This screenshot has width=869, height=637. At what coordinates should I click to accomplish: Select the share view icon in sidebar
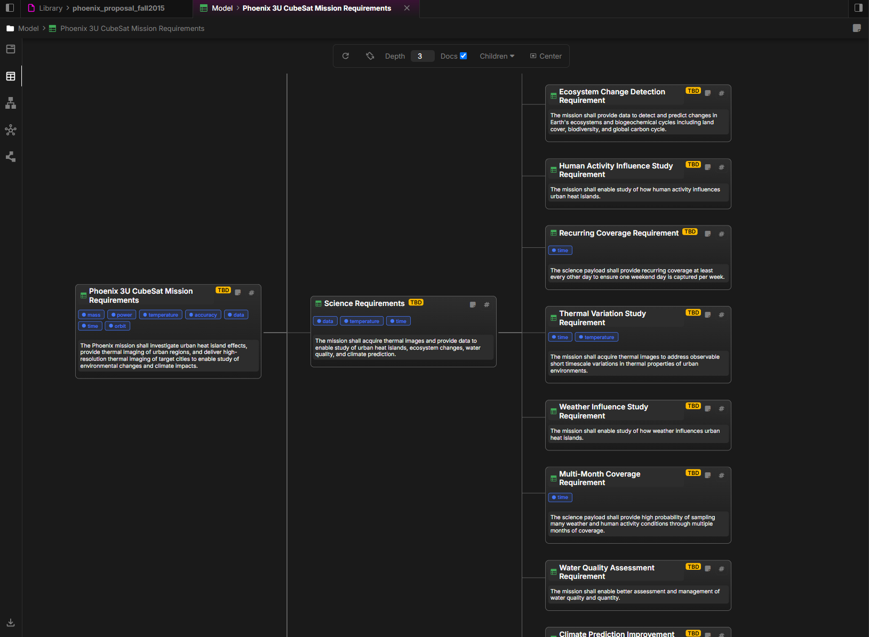coord(11,156)
